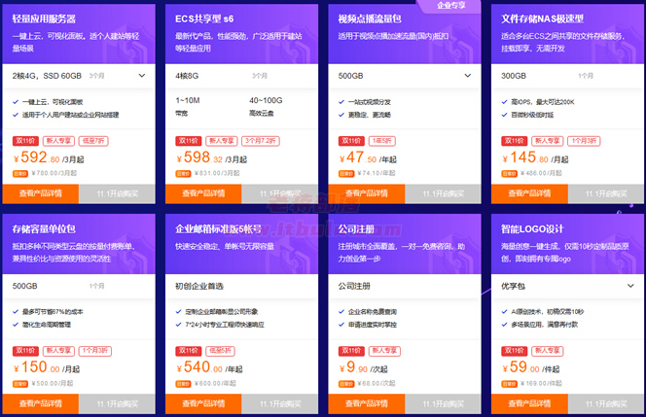Click 查看产品详情 for 轻量应用服务器

pyautogui.click(x=41, y=193)
